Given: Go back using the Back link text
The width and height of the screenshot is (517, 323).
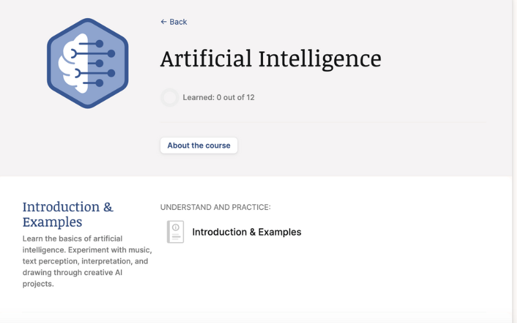Looking at the screenshot, I should pos(178,22).
